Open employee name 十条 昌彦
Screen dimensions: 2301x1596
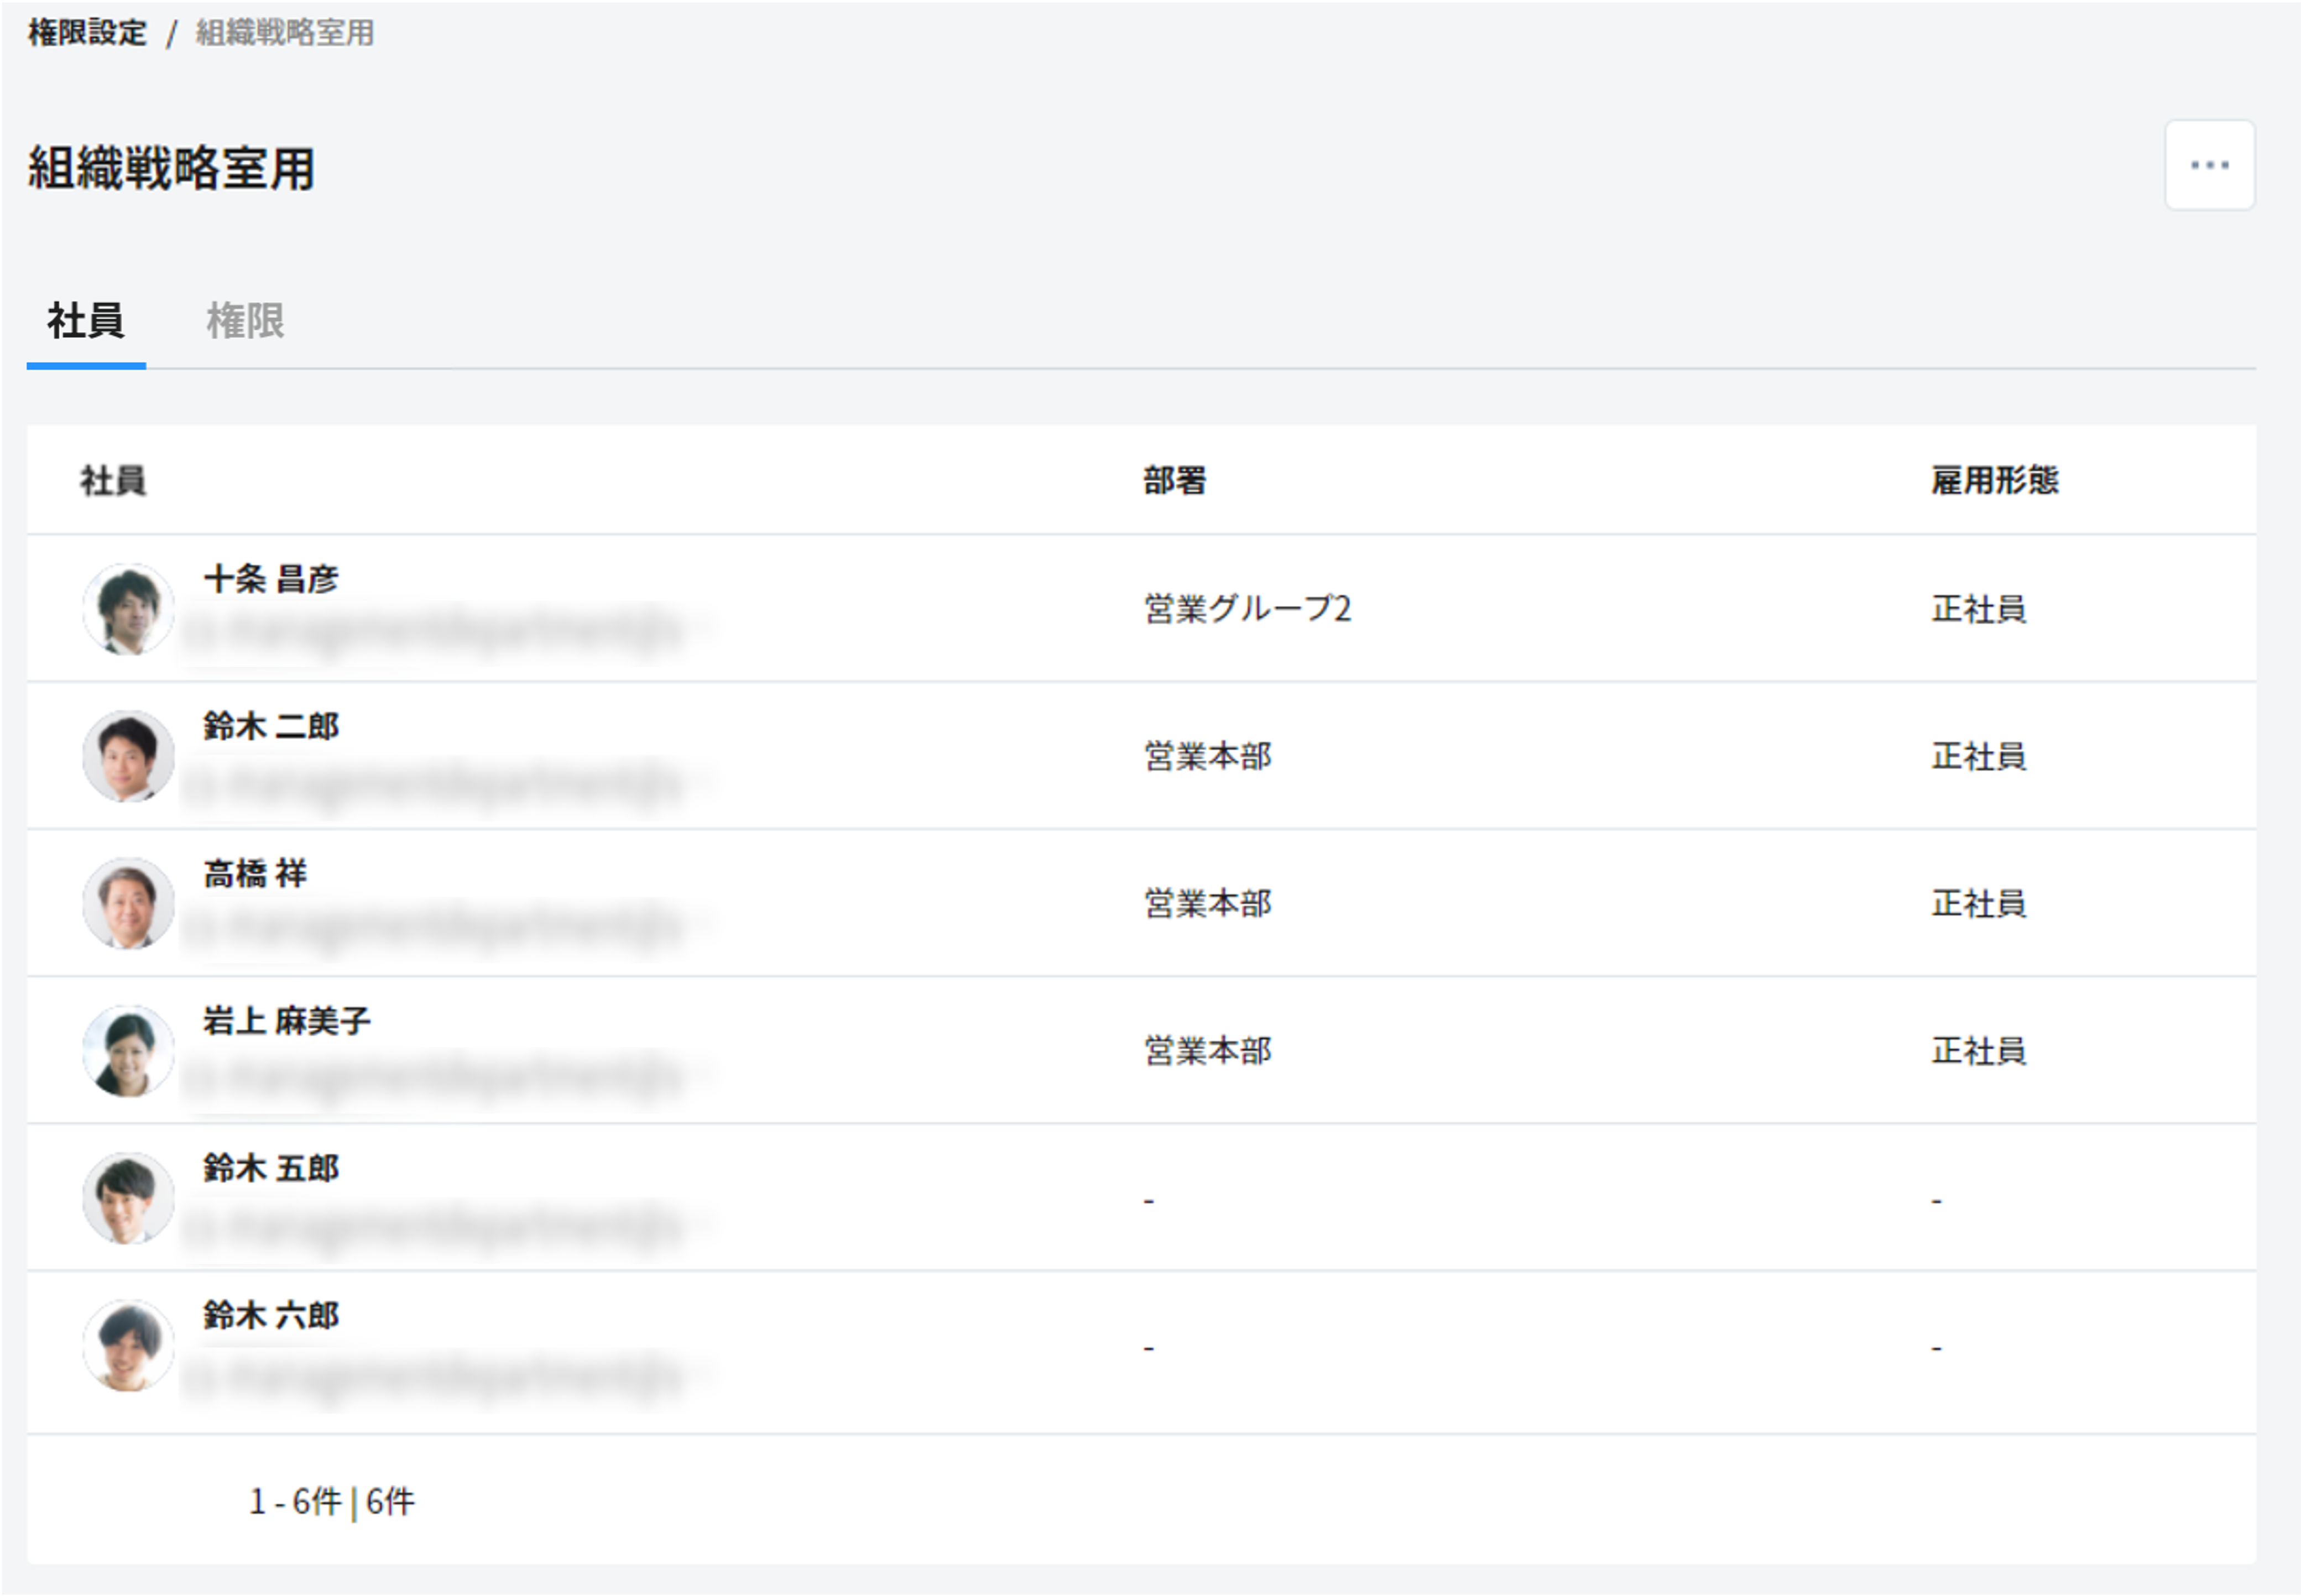click(271, 579)
